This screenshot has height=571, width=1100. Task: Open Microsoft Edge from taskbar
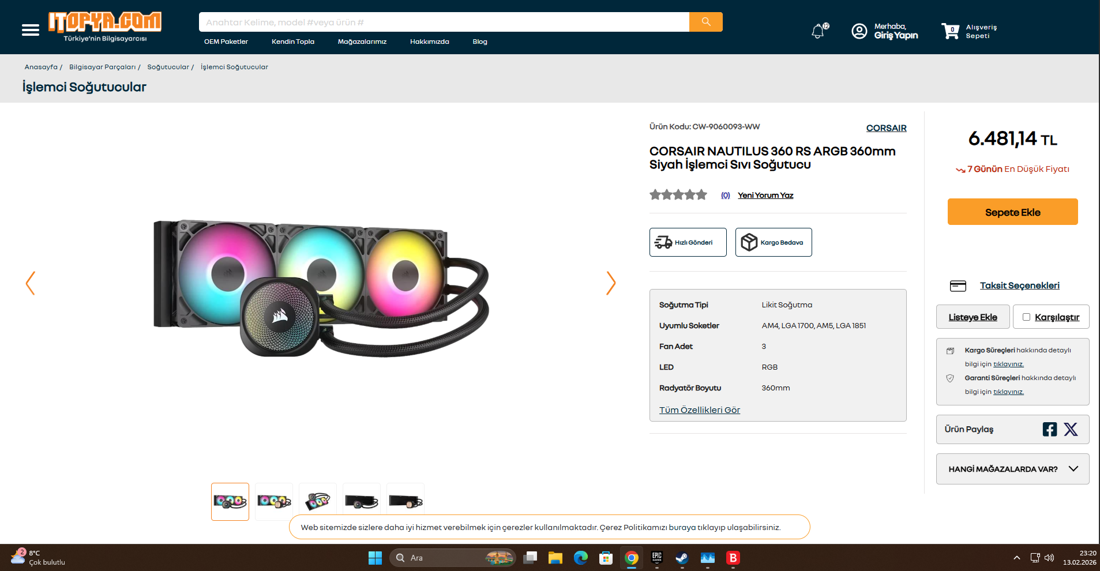[x=581, y=558]
